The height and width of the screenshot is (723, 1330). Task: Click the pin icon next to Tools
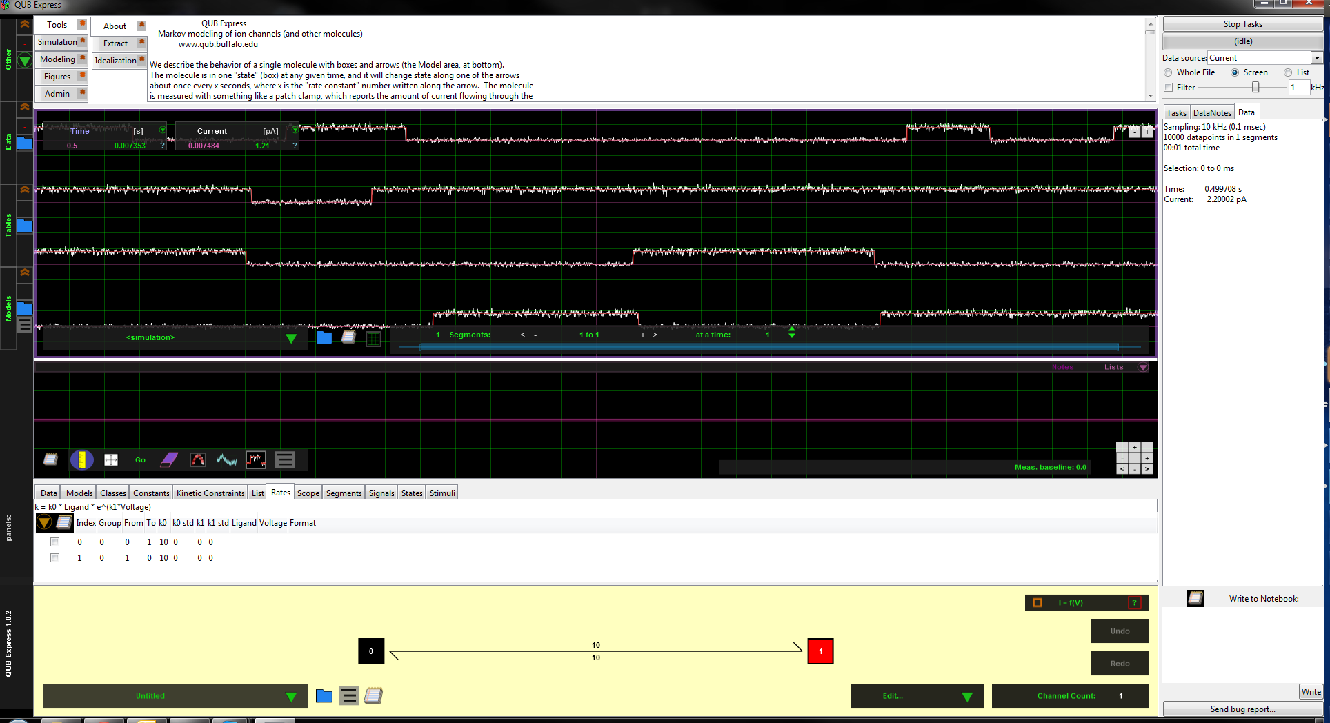coord(82,24)
